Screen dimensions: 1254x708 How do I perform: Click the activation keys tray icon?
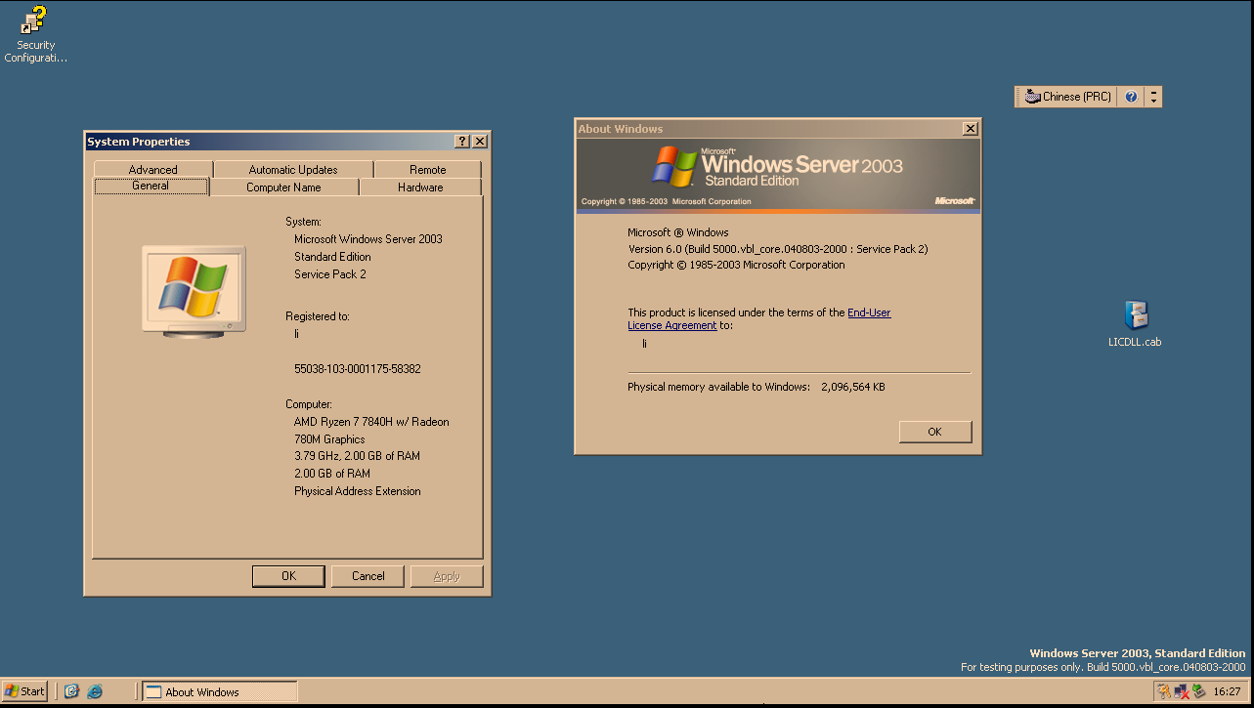[1164, 691]
